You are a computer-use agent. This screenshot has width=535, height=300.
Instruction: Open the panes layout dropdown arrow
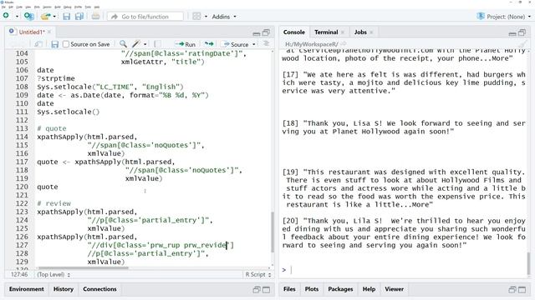(206, 17)
